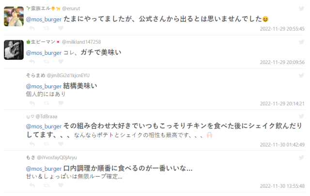
Task: Retweet the @jm8Gi2d1kjcnEYU tweet
Action: [x=46, y=103]
